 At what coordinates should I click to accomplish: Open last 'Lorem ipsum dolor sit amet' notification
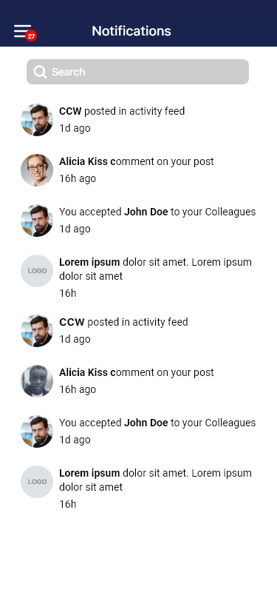click(x=139, y=488)
